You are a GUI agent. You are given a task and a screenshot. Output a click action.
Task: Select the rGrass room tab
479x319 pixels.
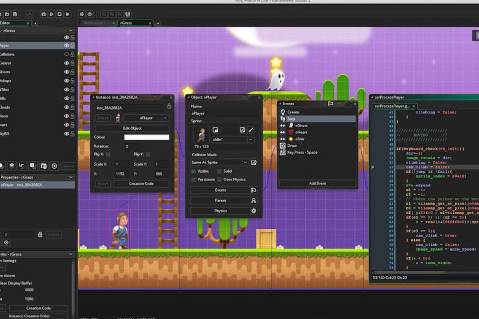point(135,23)
